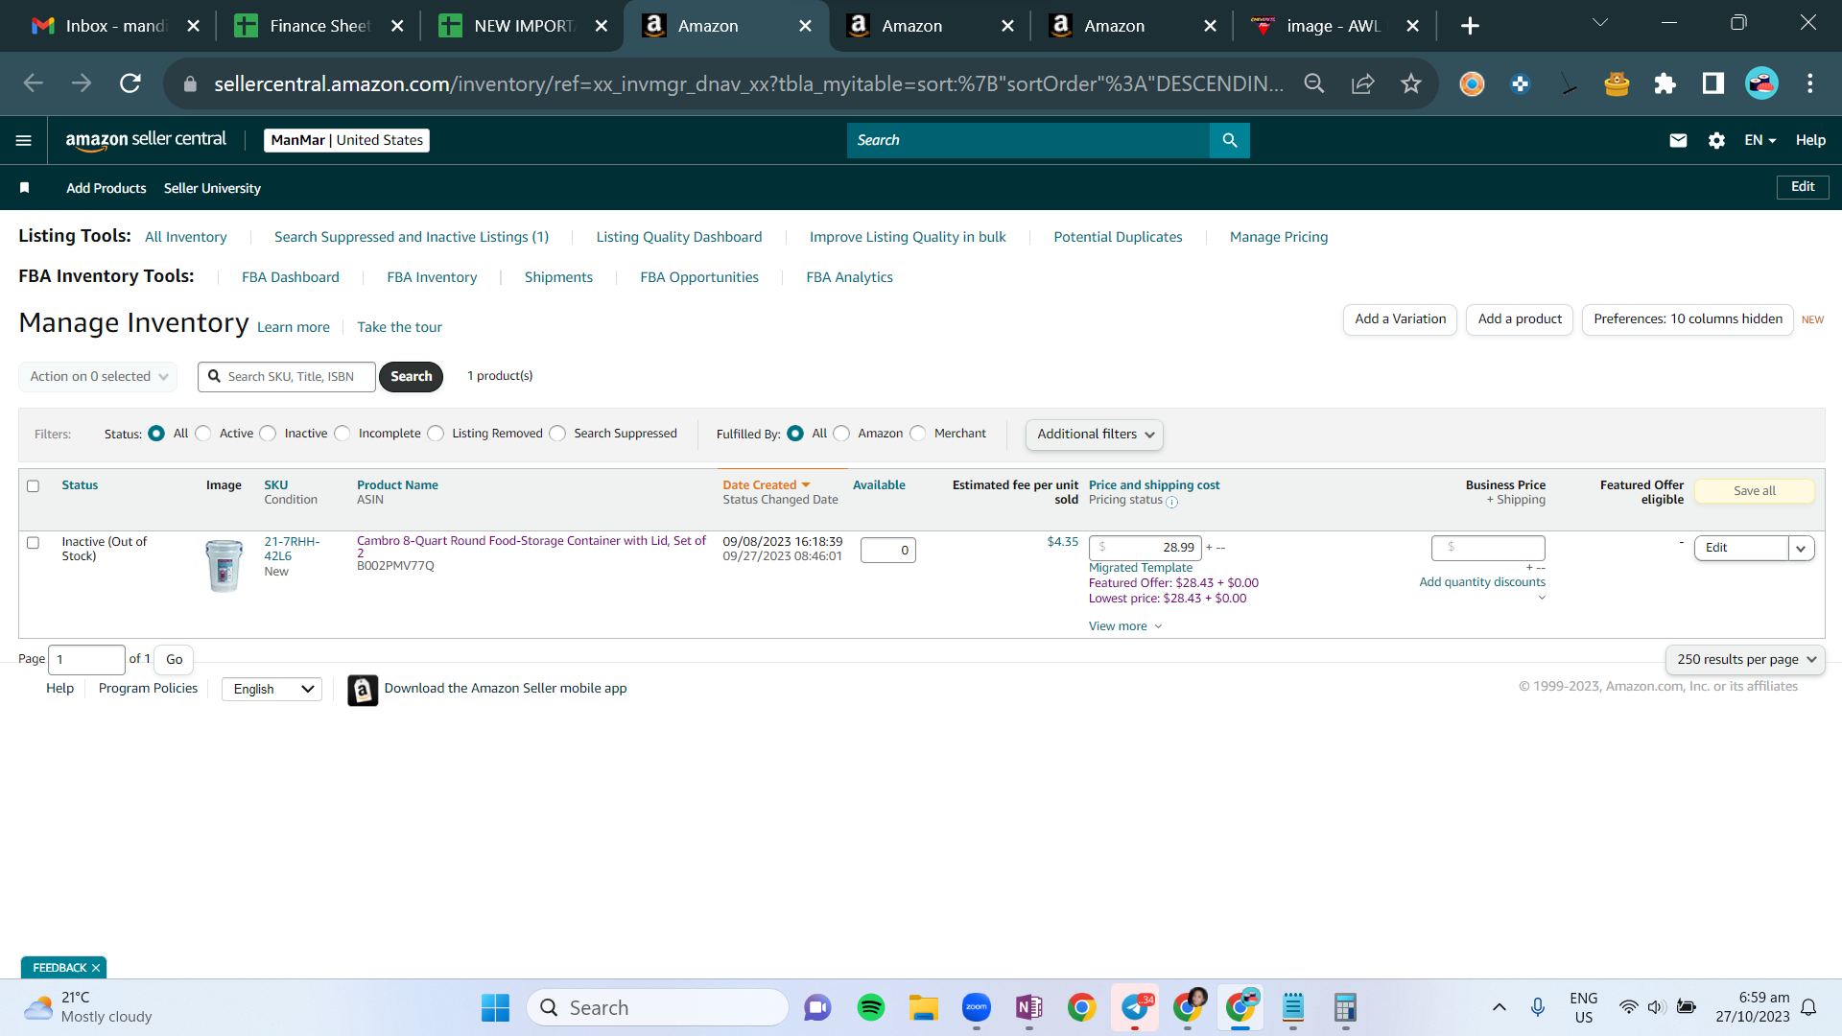Go back using the browser back arrow
The width and height of the screenshot is (1842, 1036).
pyautogui.click(x=34, y=83)
